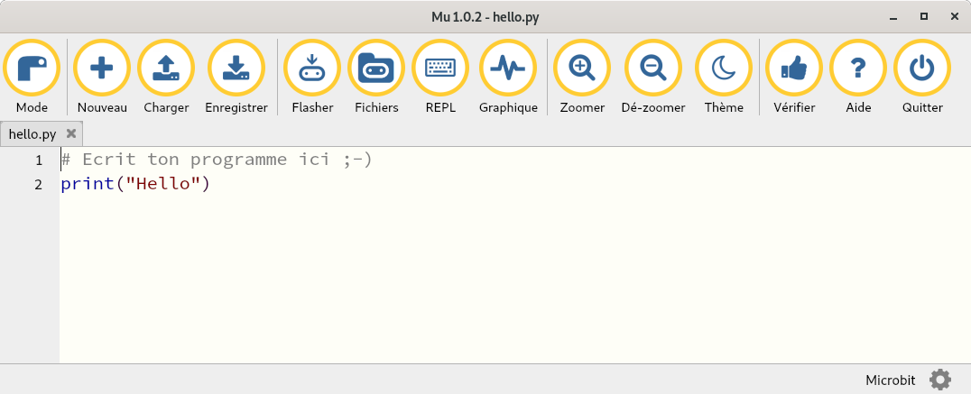Create a new file with Nouveau
This screenshot has width=971, height=394.
pos(102,68)
